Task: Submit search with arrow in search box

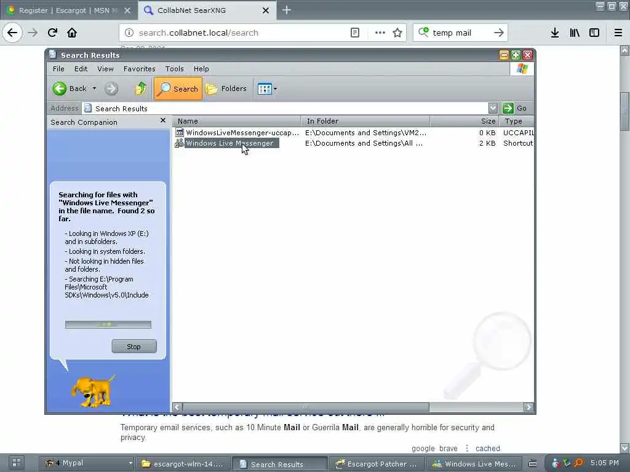Action: [498, 33]
